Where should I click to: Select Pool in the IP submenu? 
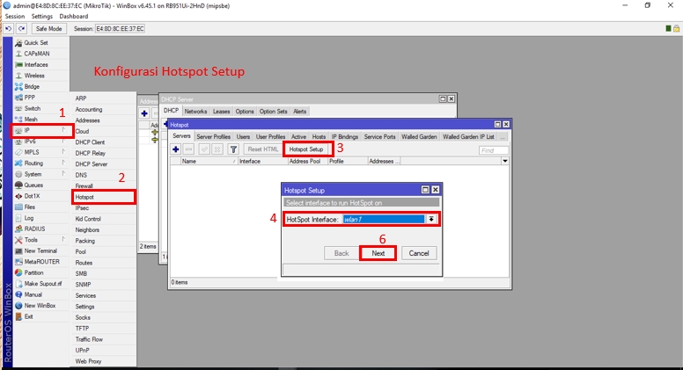[104, 251]
